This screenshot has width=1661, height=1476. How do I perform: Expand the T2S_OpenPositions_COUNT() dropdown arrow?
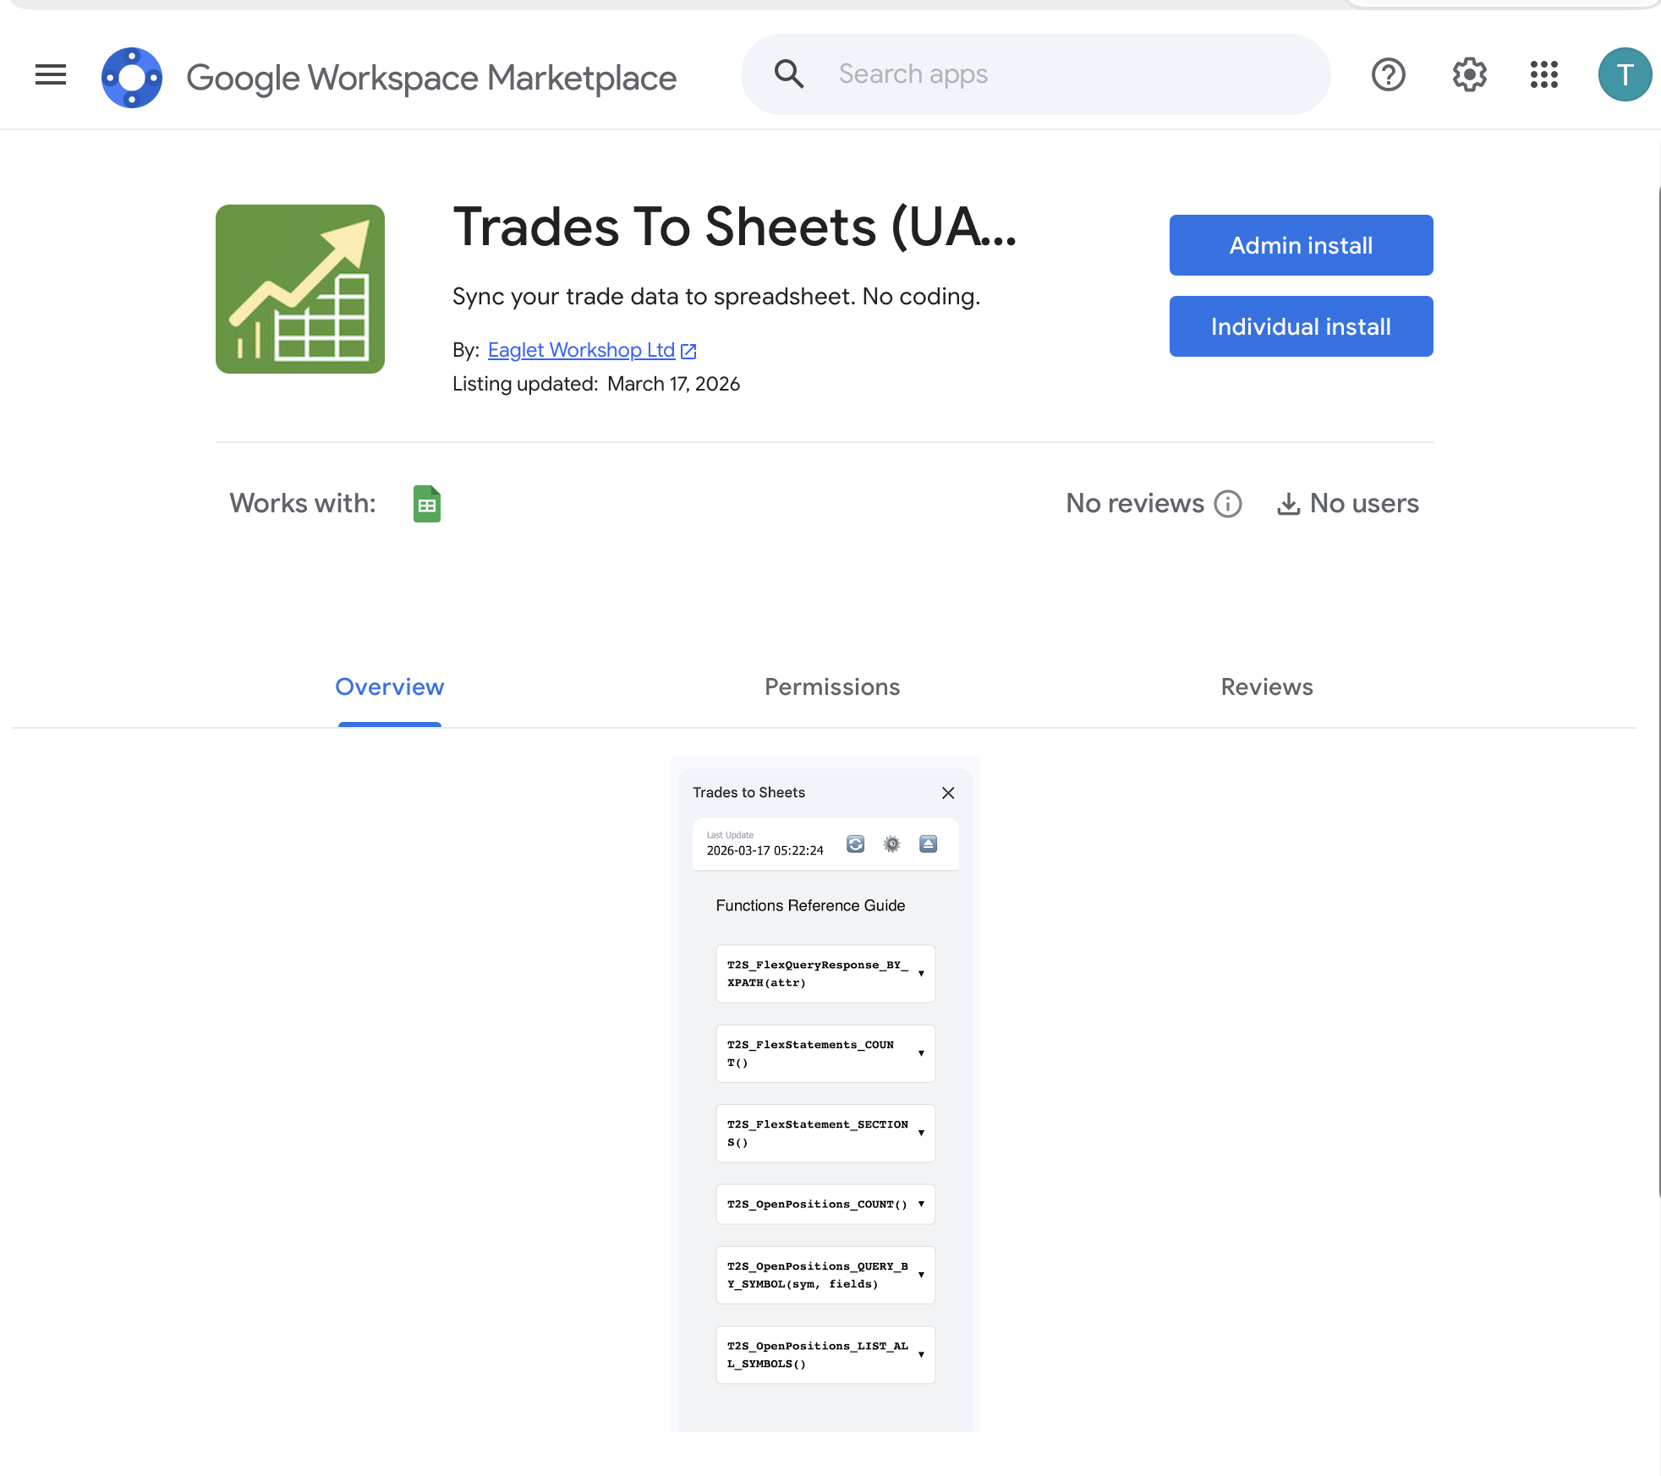[921, 1204]
